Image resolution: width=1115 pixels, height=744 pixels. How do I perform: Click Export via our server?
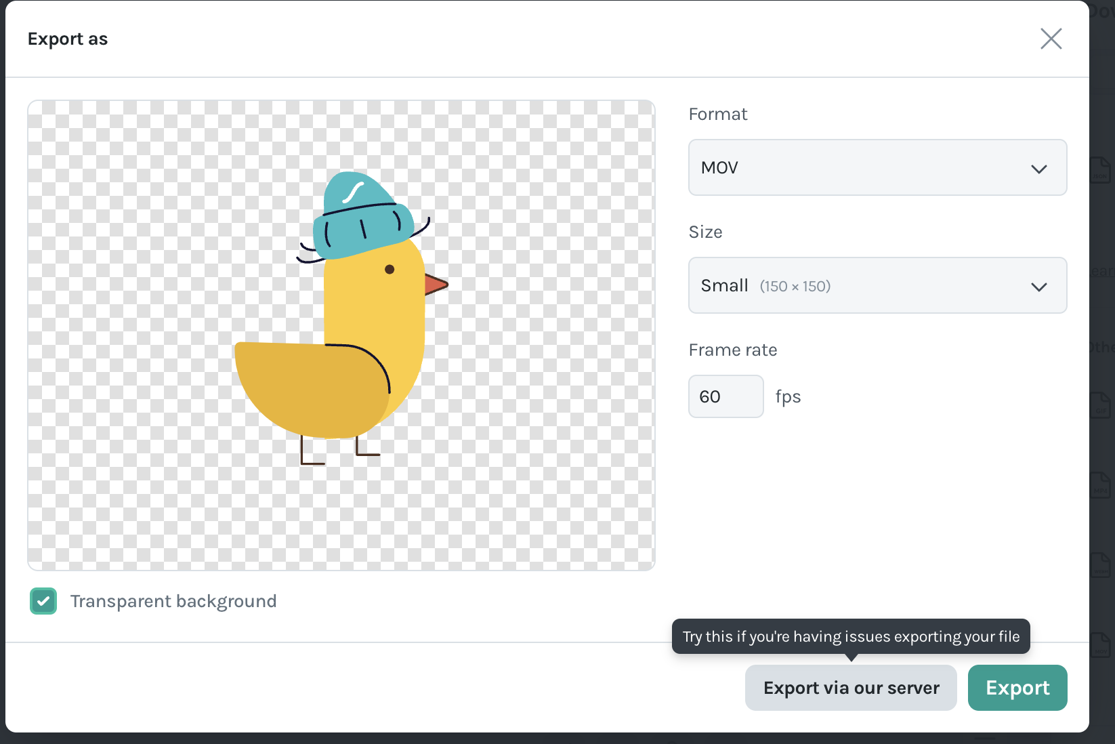point(851,688)
